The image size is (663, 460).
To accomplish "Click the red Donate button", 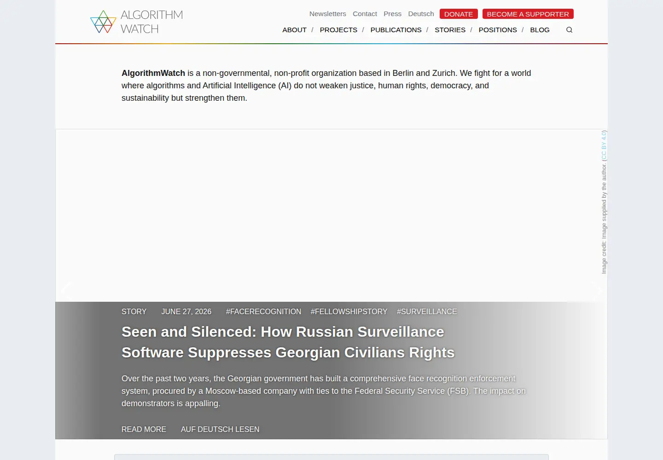I will 459,14.
